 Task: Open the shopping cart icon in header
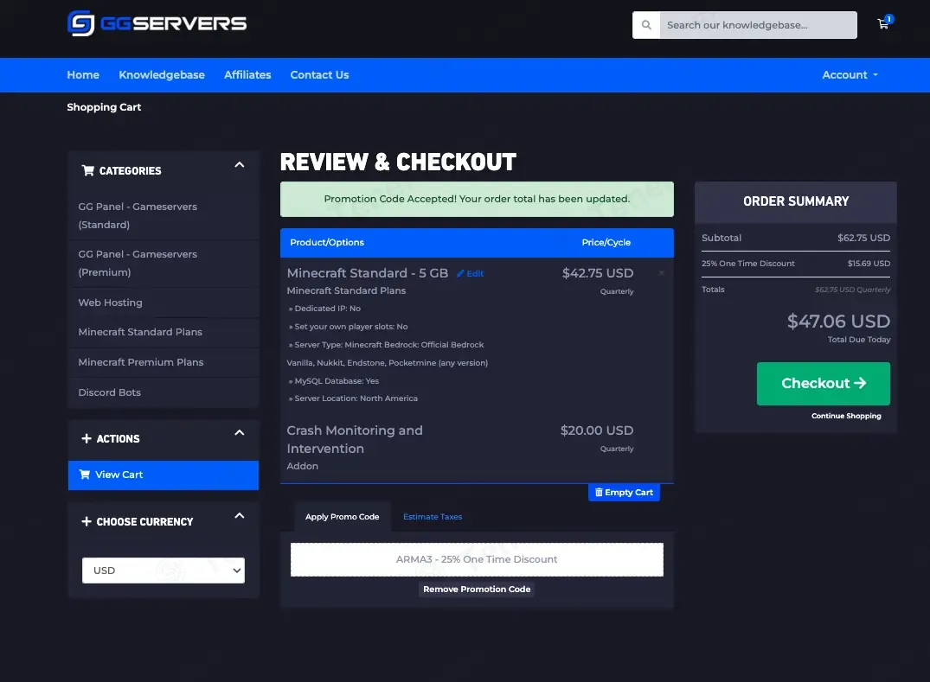884,23
